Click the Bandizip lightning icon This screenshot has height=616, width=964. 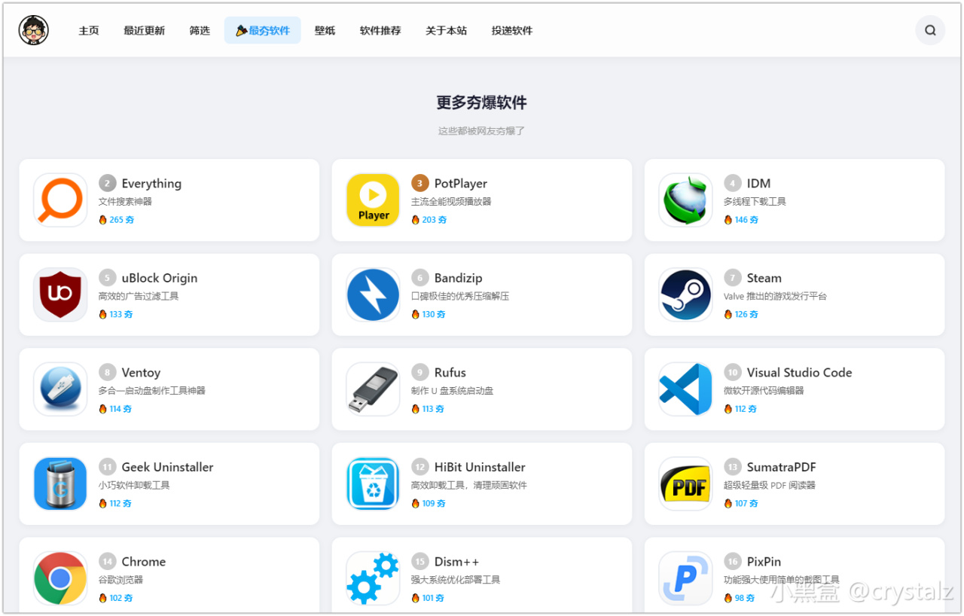[x=373, y=294]
